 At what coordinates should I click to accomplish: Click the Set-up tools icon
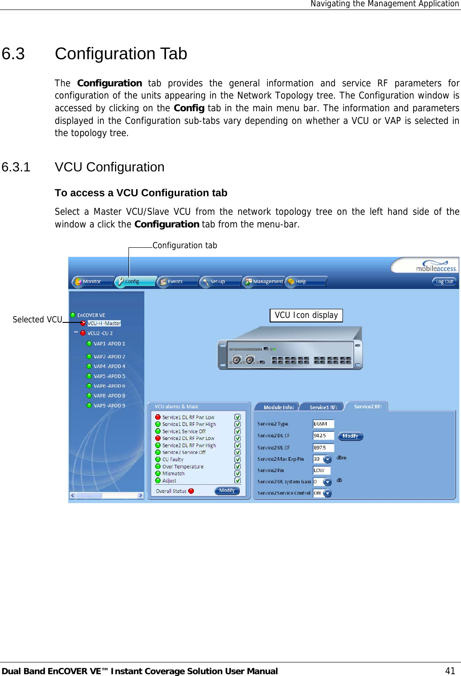click(205, 281)
